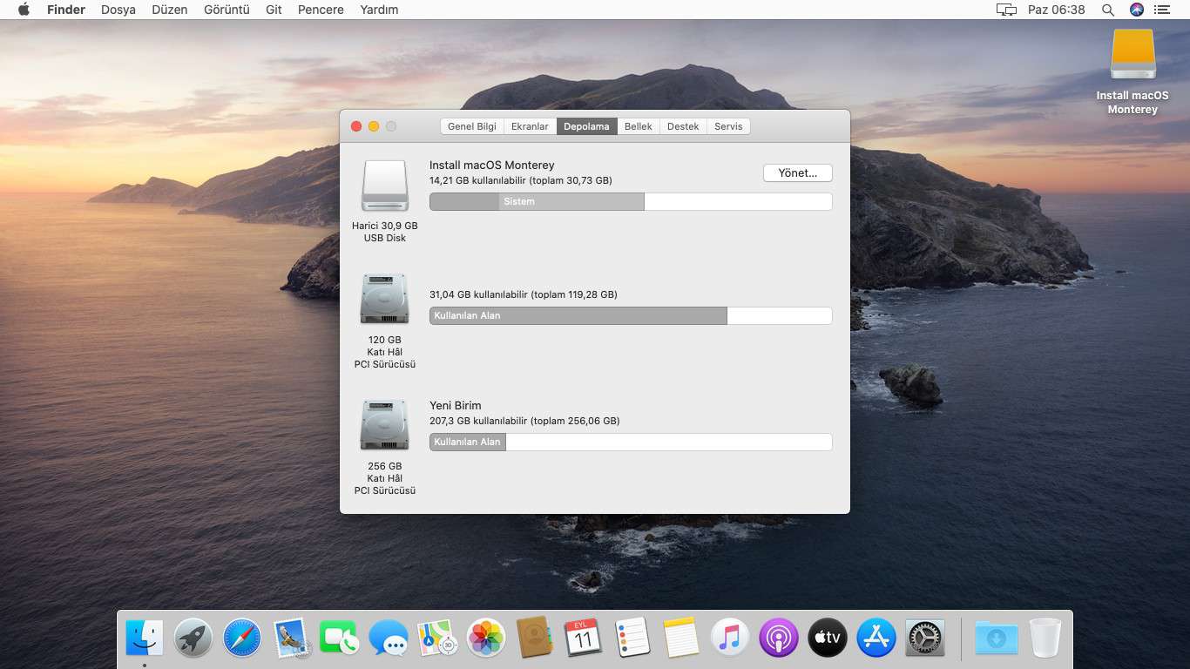Screen dimensions: 1190x669
Task: Open App Store from the Dock
Action: 876,638
